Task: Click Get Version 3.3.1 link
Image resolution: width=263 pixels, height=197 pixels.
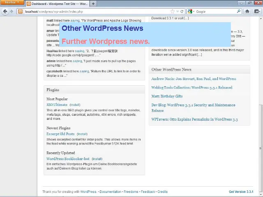Action: pyautogui.click(x=241, y=192)
